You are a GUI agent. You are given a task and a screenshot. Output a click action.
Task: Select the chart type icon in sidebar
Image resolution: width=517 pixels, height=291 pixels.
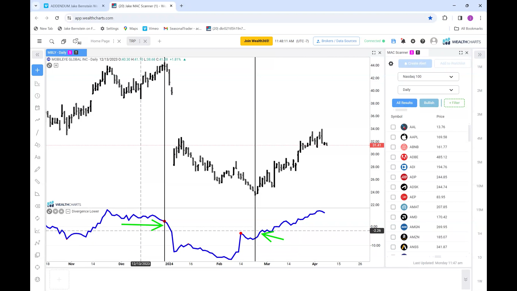point(37,84)
